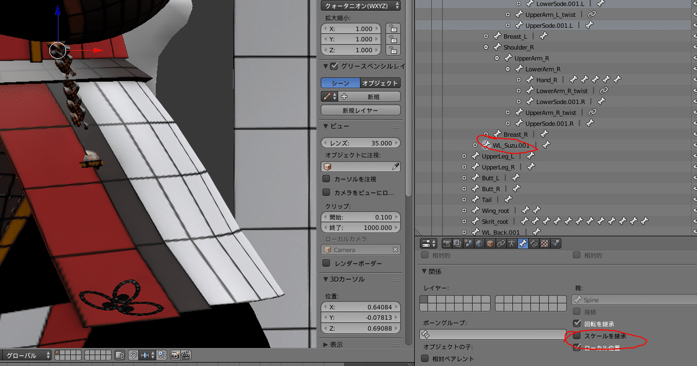Click the レンズ 35.000 value field
This screenshot has width=697, height=366.
tap(361, 143)
